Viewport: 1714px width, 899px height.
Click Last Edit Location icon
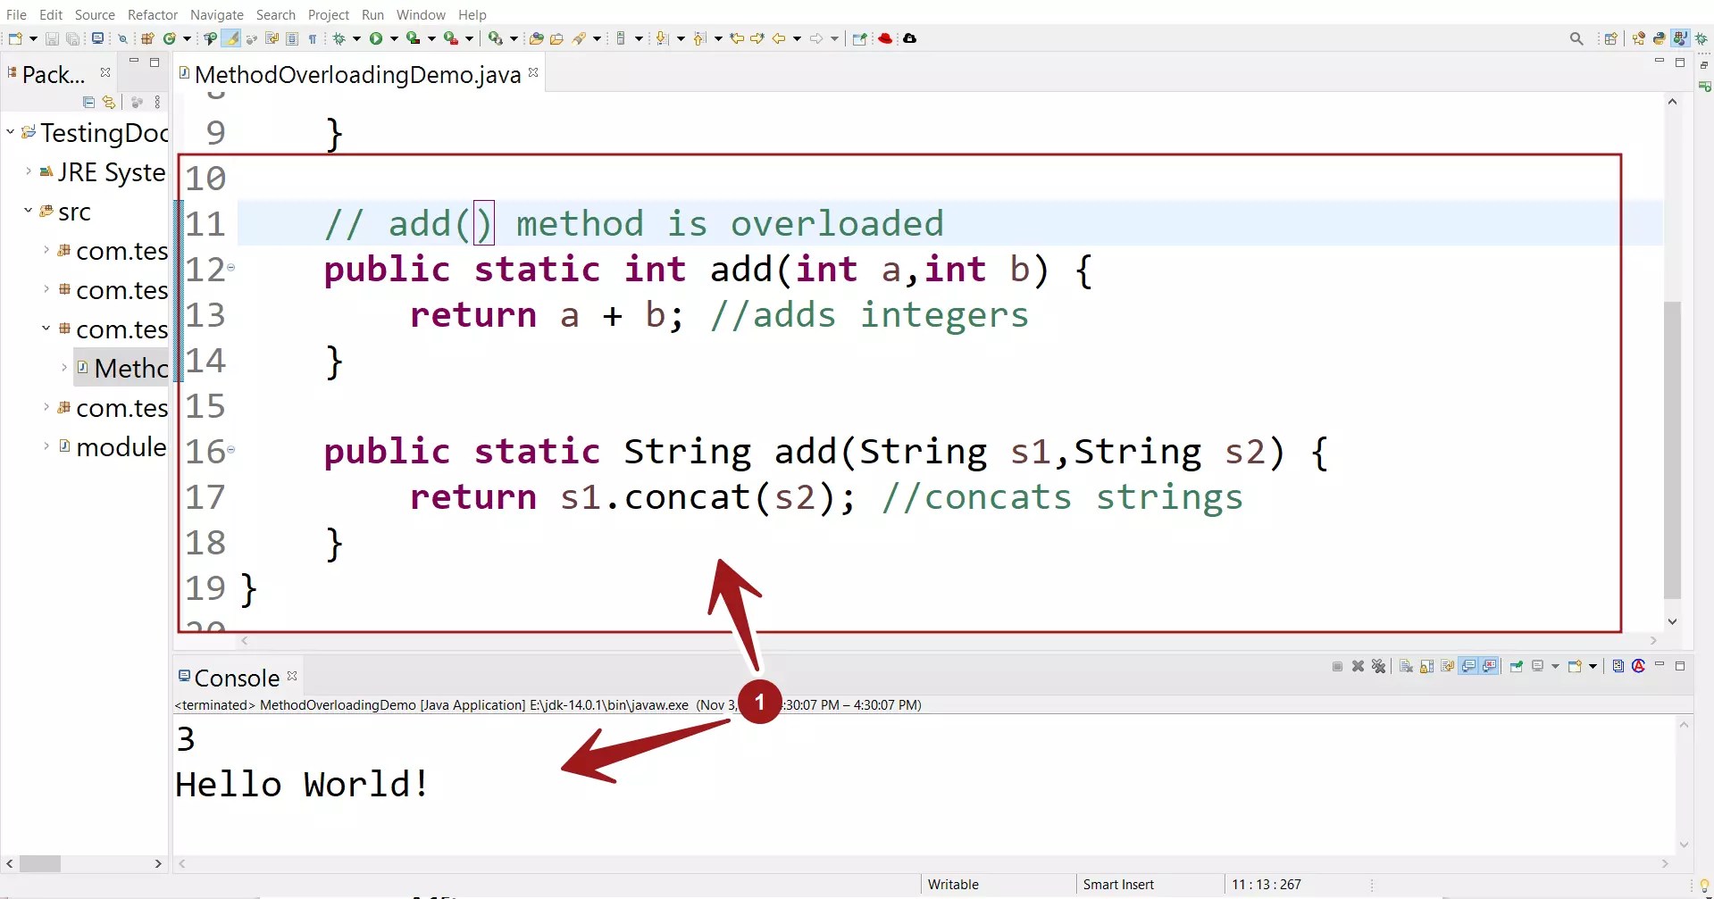click(x=737, y=38)
